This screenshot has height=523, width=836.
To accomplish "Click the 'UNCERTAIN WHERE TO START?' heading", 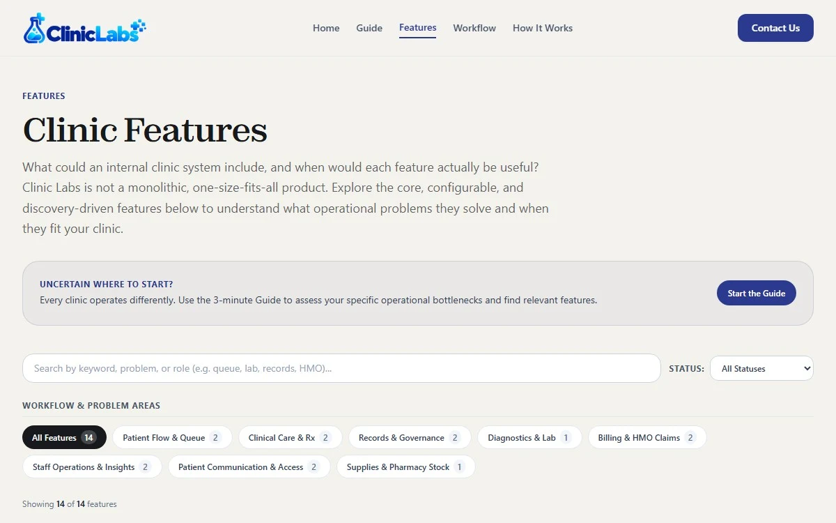I will coord(107,285).
